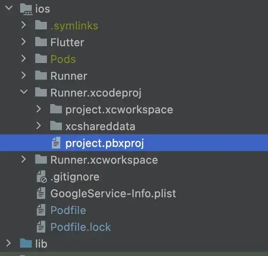The width and height of the screenshot is (268, 256).
Task: Expand the Flutter folder arrow
Action: click(24, 42)
